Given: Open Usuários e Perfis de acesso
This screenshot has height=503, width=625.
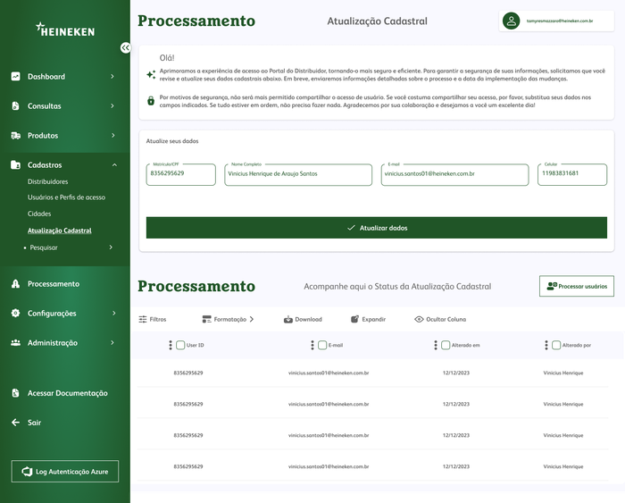Looking at the screenshot, I should tap(67, 197).
